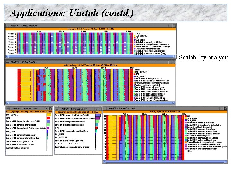Click 20.0 s marker in Parallelism View
Screen dimensions: 231x173
(145, 114)
